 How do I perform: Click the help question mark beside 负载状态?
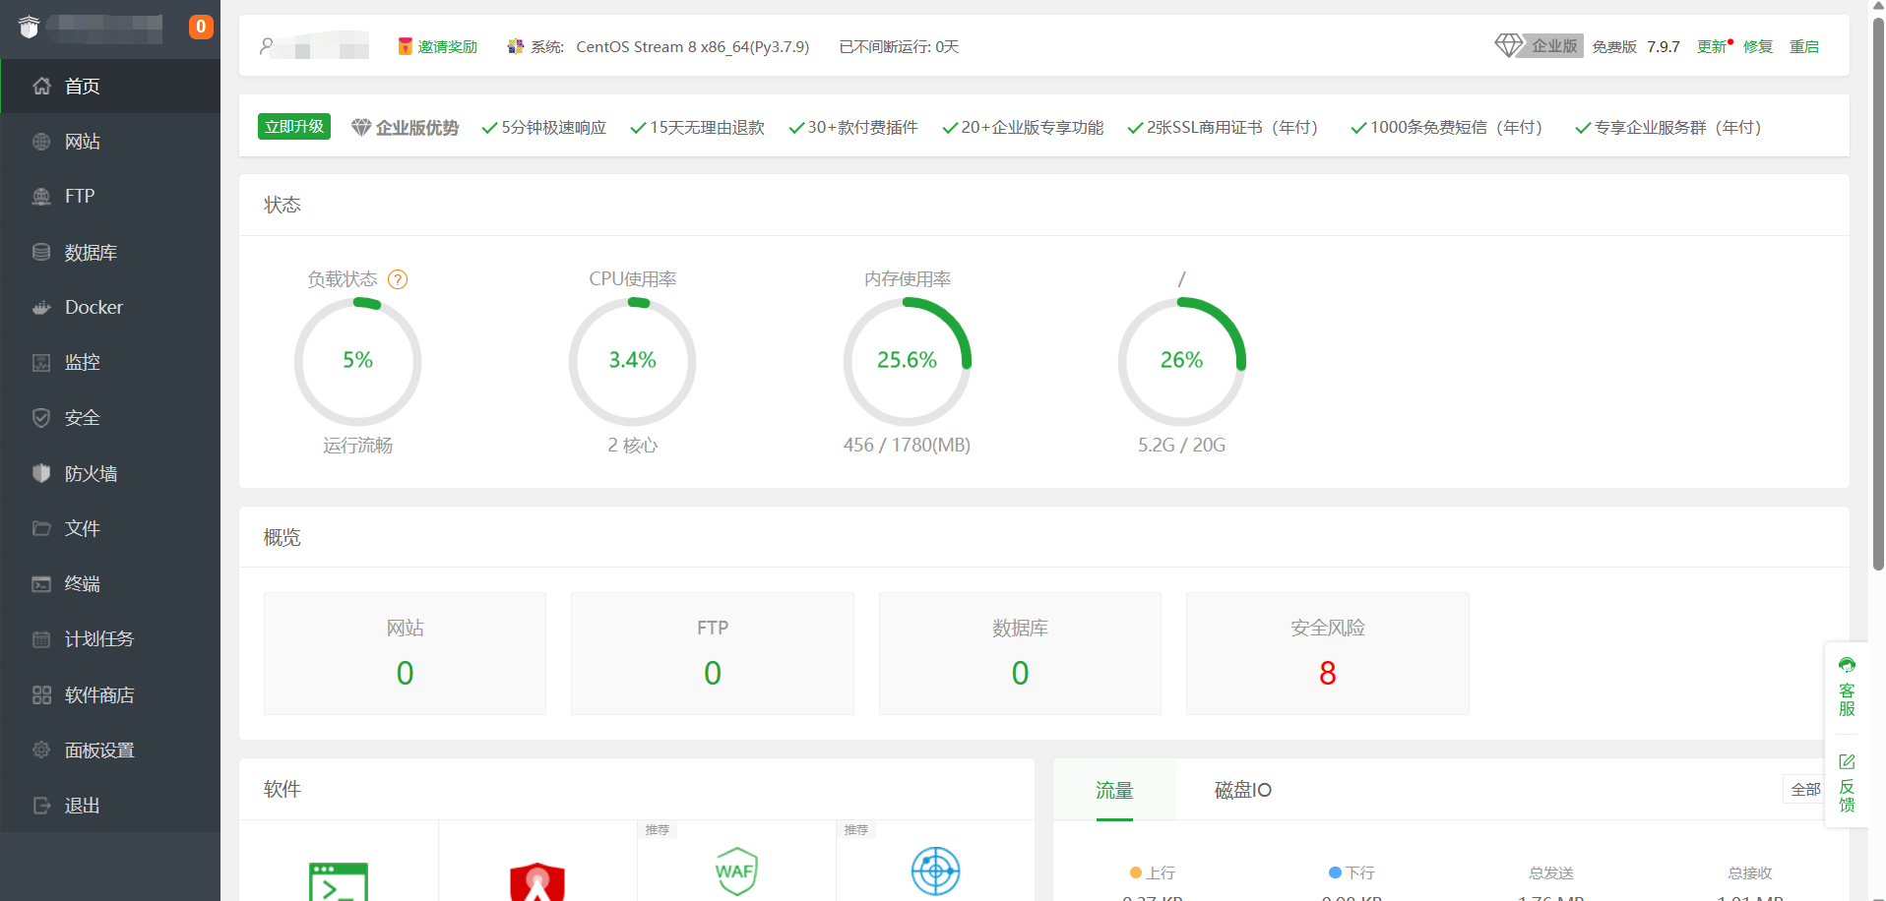[398, 279]
